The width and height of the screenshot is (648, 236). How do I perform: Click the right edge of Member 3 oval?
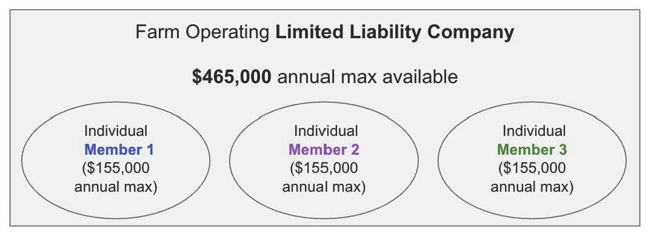click(x=626, y=160)
